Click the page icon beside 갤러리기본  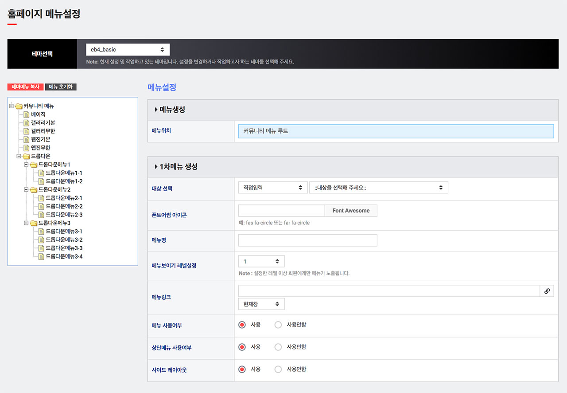pyautogui.click(x=27, y=123)
